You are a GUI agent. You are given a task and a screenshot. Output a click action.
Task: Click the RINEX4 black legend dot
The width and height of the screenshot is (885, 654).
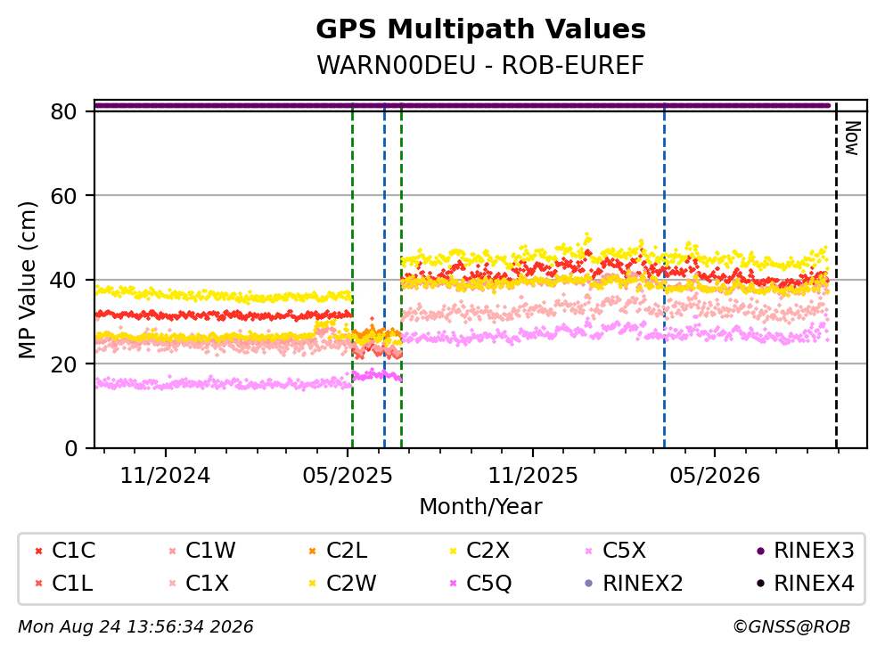760,584
